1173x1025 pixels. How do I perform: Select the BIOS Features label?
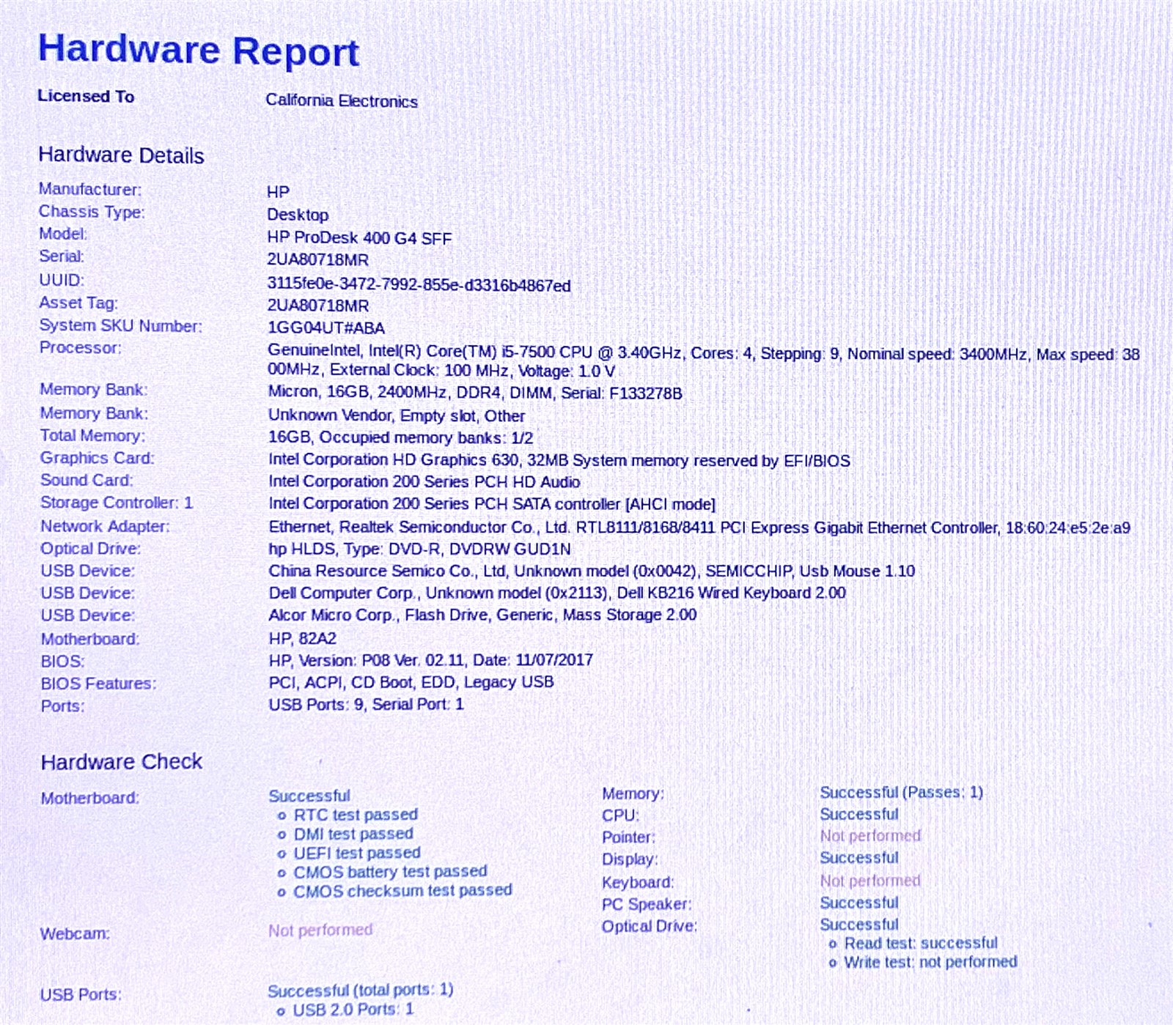(98, 684)
